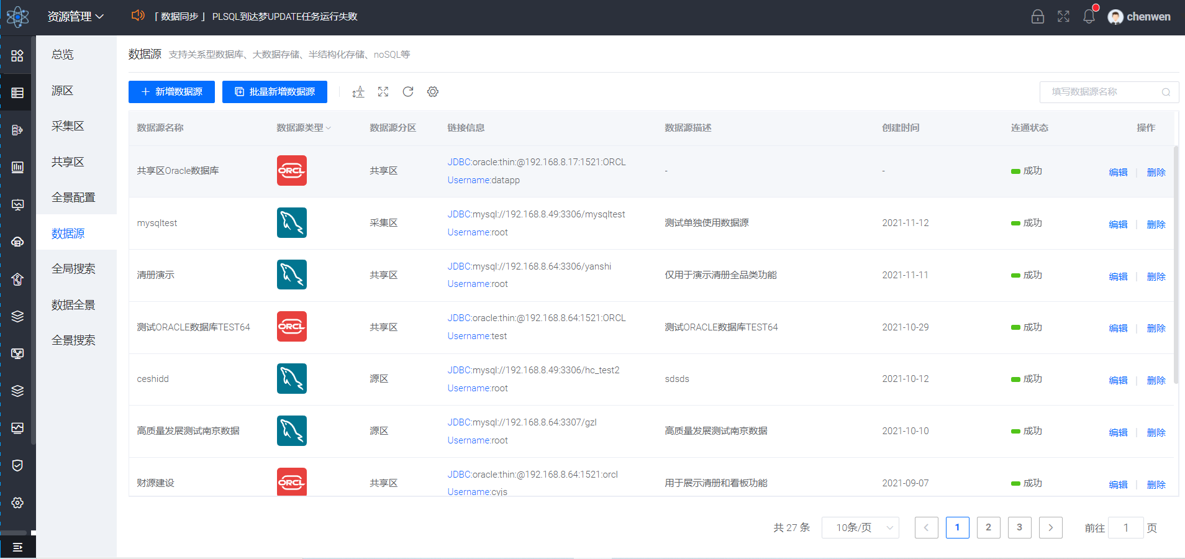Click the 新增数据源 button

[x=171, y=92]
